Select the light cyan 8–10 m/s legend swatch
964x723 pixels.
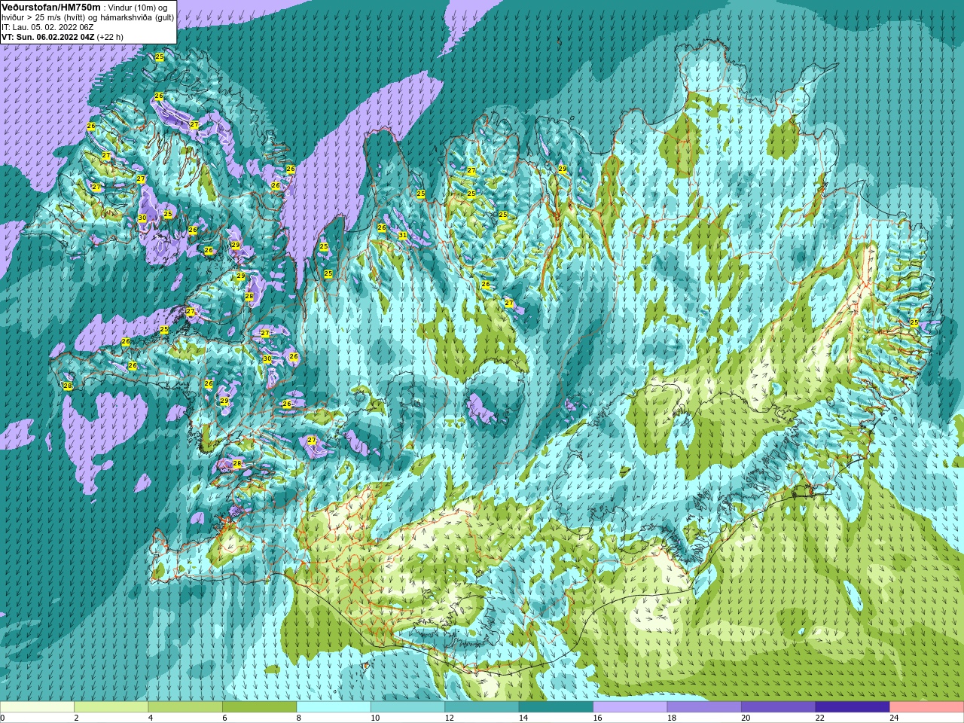334,707
